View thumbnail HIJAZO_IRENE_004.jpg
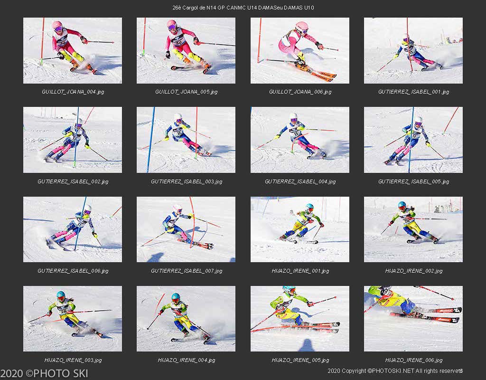This screenshot has width=486, height=380. click(186, 319)
